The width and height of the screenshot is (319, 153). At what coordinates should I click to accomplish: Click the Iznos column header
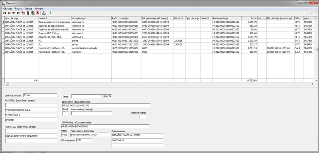(x=249, y=18)
